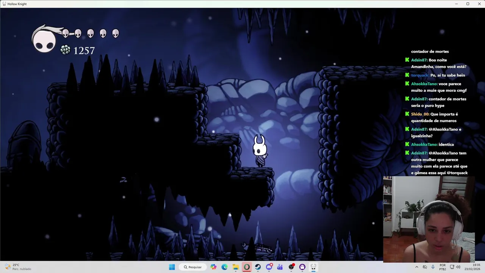
Task: Open Discord from the taskbar
Action: [x=269, y=267]
